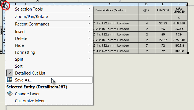This screenshot has width=194, height=110.
Task: Click the MM-length cell showing 0
Action: [x=179, y=18]
